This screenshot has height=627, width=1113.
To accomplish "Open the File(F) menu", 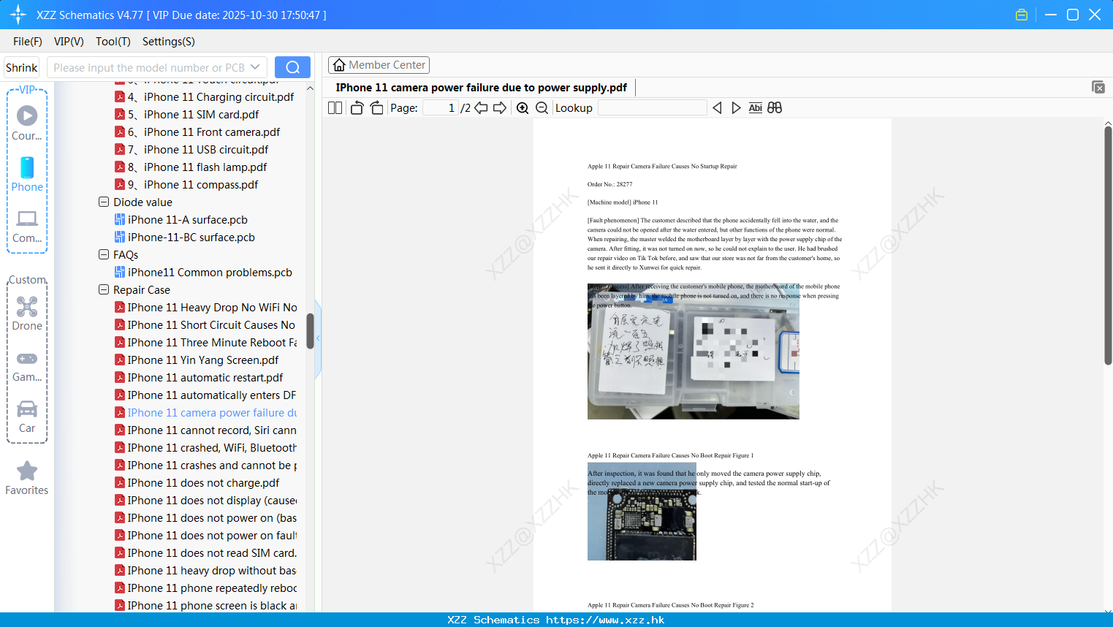I will coord(28,42).
